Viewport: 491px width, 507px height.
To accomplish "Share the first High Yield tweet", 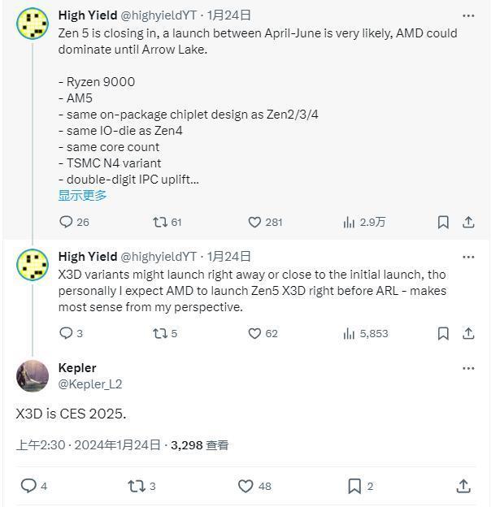I will tap(468, 222).
